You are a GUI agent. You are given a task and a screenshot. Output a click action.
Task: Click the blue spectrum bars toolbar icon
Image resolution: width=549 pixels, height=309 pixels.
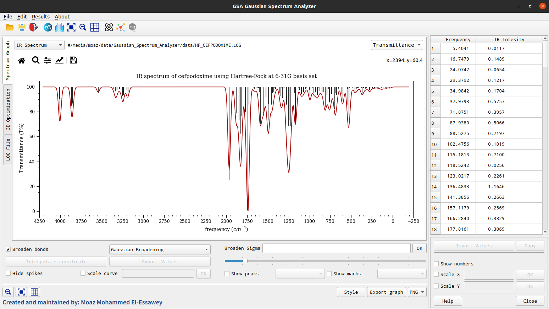coord(60,27)
